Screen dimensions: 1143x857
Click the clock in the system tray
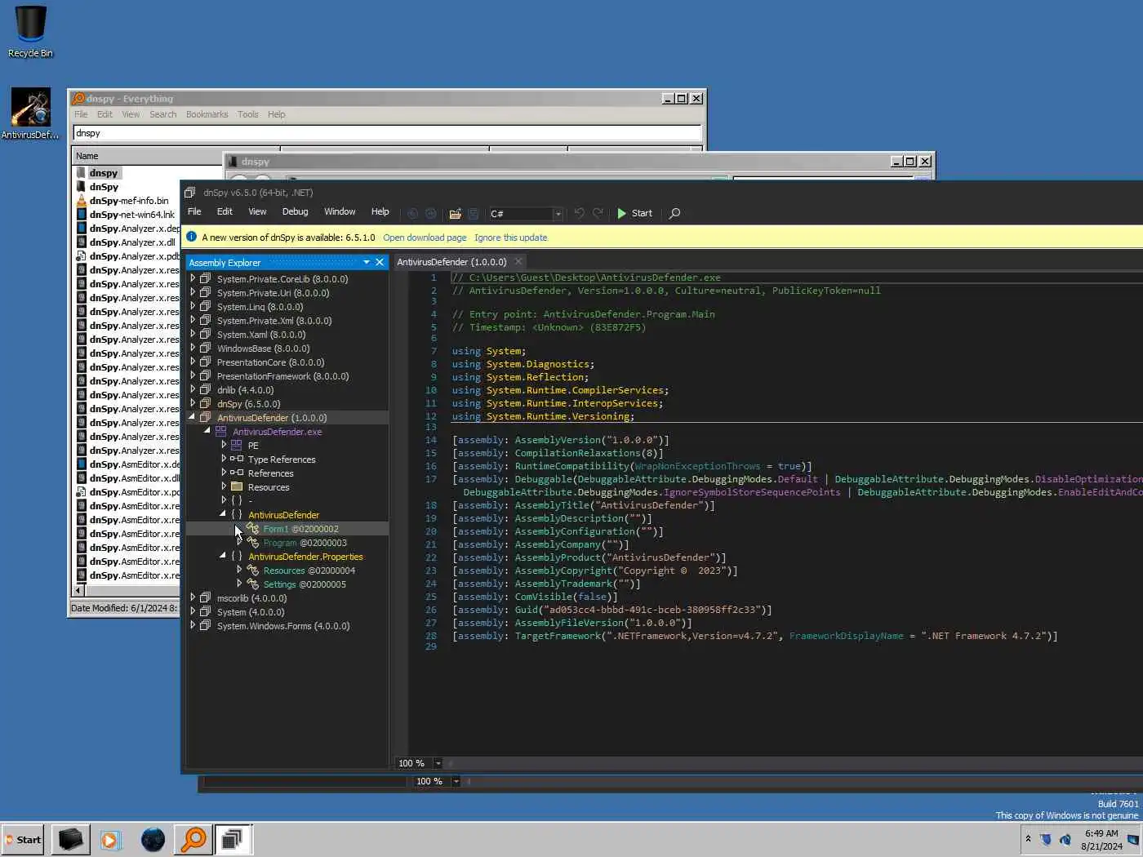(x=1101, y=840)
